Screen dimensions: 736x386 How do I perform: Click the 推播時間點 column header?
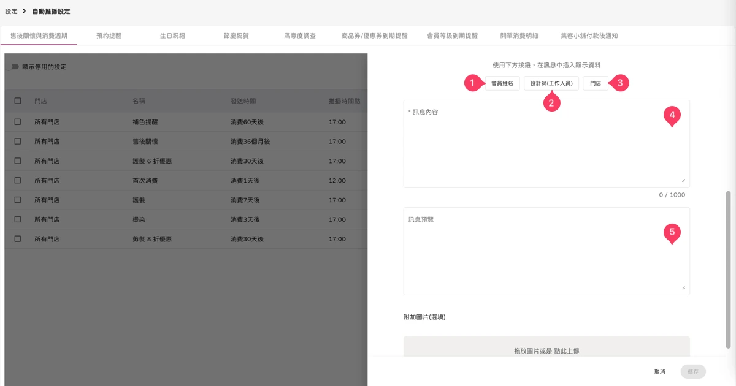(x=344, y=101)
